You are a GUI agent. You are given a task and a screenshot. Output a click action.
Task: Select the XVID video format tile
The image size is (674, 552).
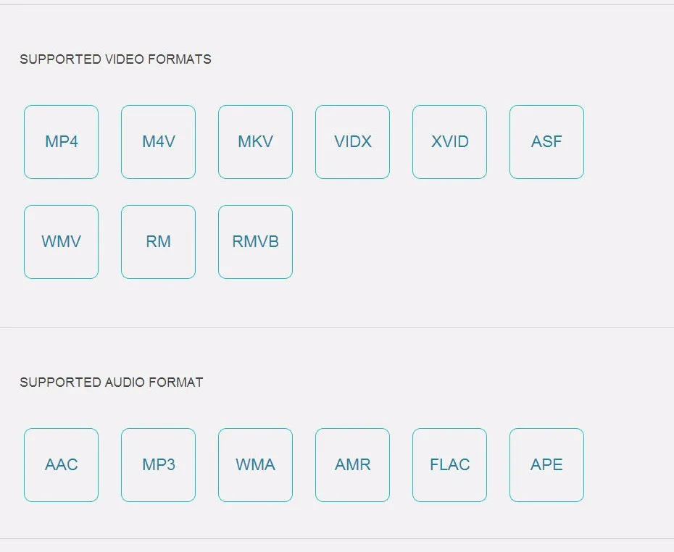tap(449, 142)
